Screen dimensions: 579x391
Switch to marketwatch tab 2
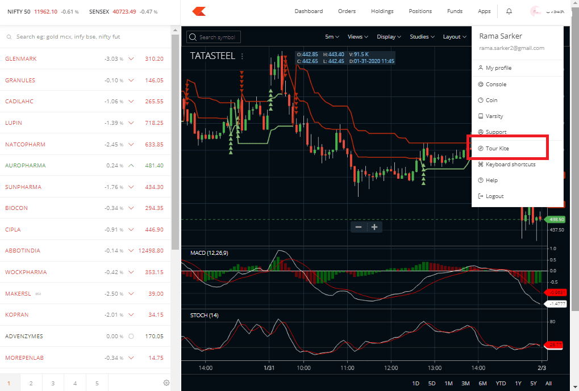(31, 383)
